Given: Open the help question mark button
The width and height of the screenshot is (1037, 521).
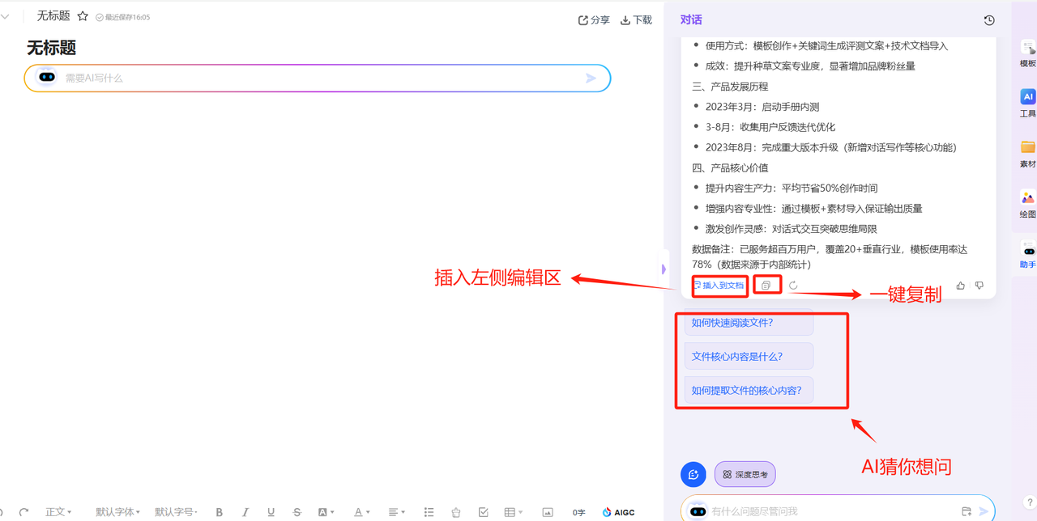Looking at the screenshot, I should (x=1029, y=502).
